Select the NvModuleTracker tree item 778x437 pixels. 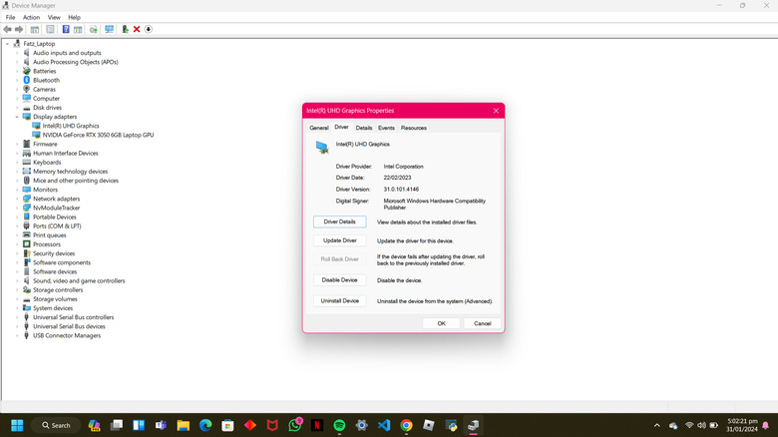pyautogui.click(x=56, y=209)
